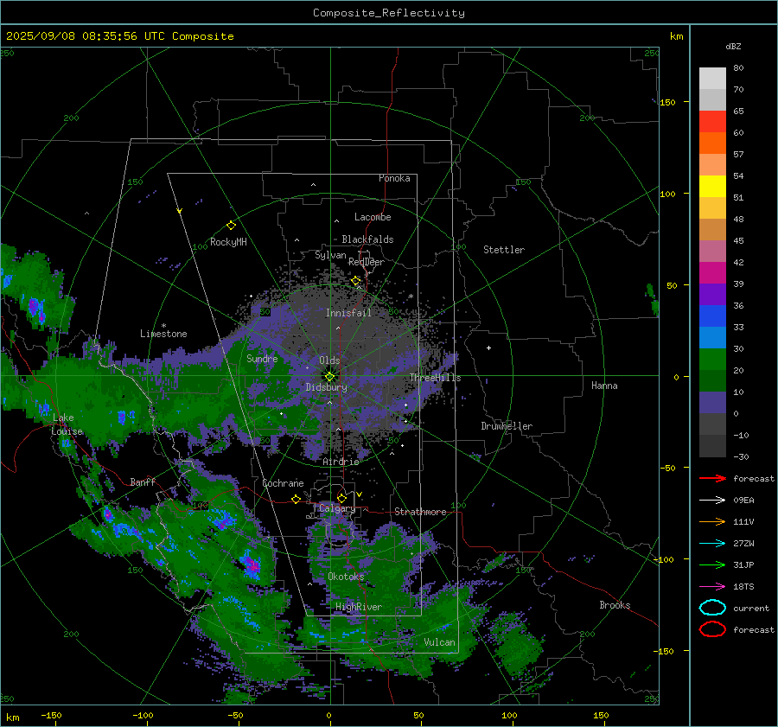This screenshot has width=778, height=727.
Task: Click the Sundre city label
Action: pos(262,358)
